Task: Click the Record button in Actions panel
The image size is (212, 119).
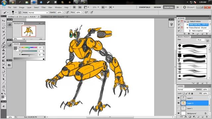Action: pos(189,33)
